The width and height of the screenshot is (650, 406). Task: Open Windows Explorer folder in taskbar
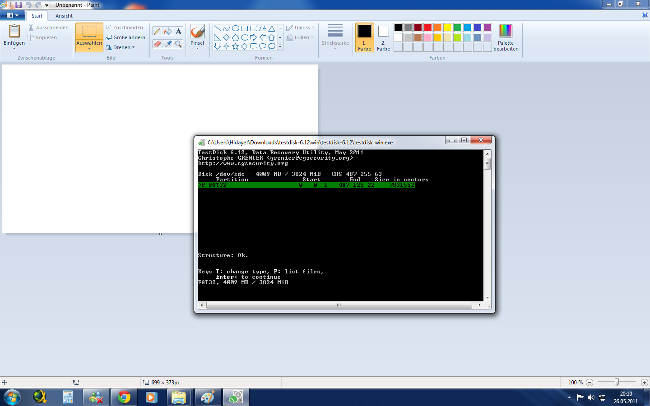point(179,397)
